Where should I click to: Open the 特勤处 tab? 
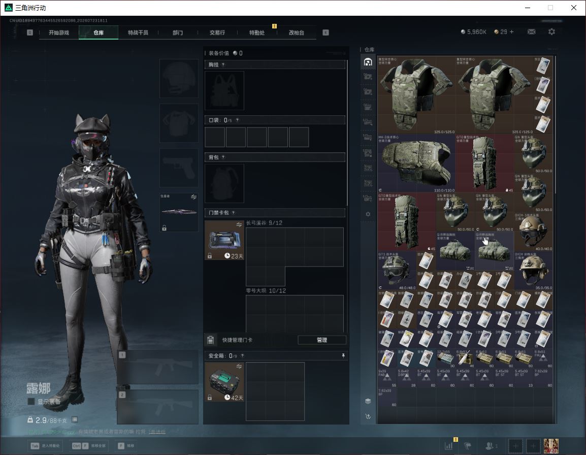tap(257, 32)
